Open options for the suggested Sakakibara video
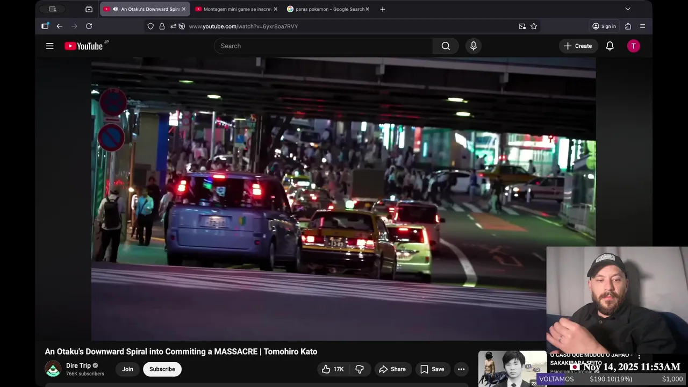Screen dimensions: 688x387 639,356
